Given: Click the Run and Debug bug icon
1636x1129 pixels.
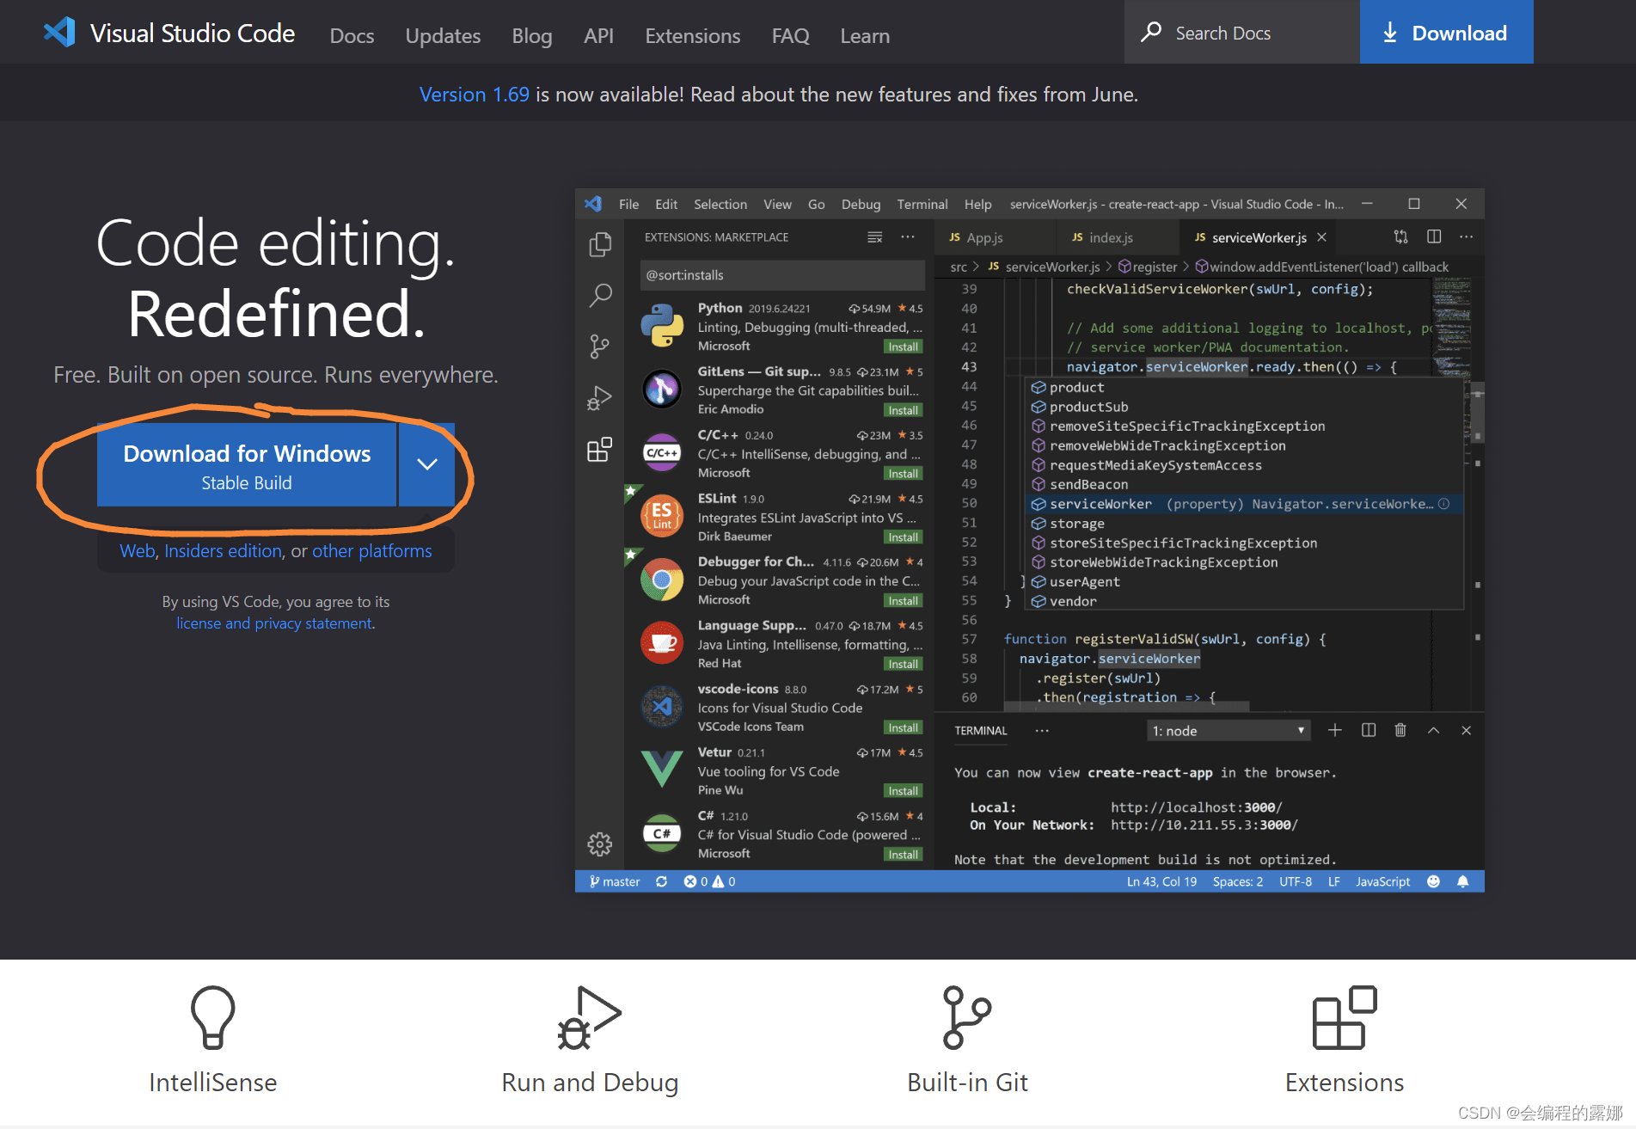Looking at the screenshot, I should pos(589,1017).
